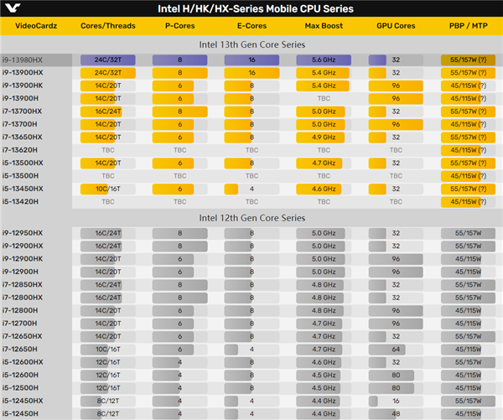The width and height of the screenshot is (503, 420).
Task: Select the i7-13620H row label
Action: (x=19, y=150)
